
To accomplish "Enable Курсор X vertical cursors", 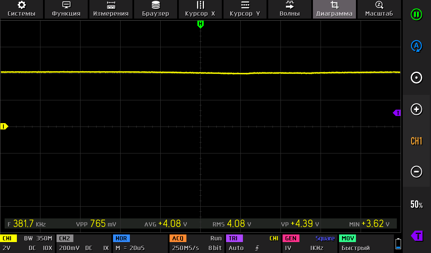I will pyautogui.click(x=200, y=9).
